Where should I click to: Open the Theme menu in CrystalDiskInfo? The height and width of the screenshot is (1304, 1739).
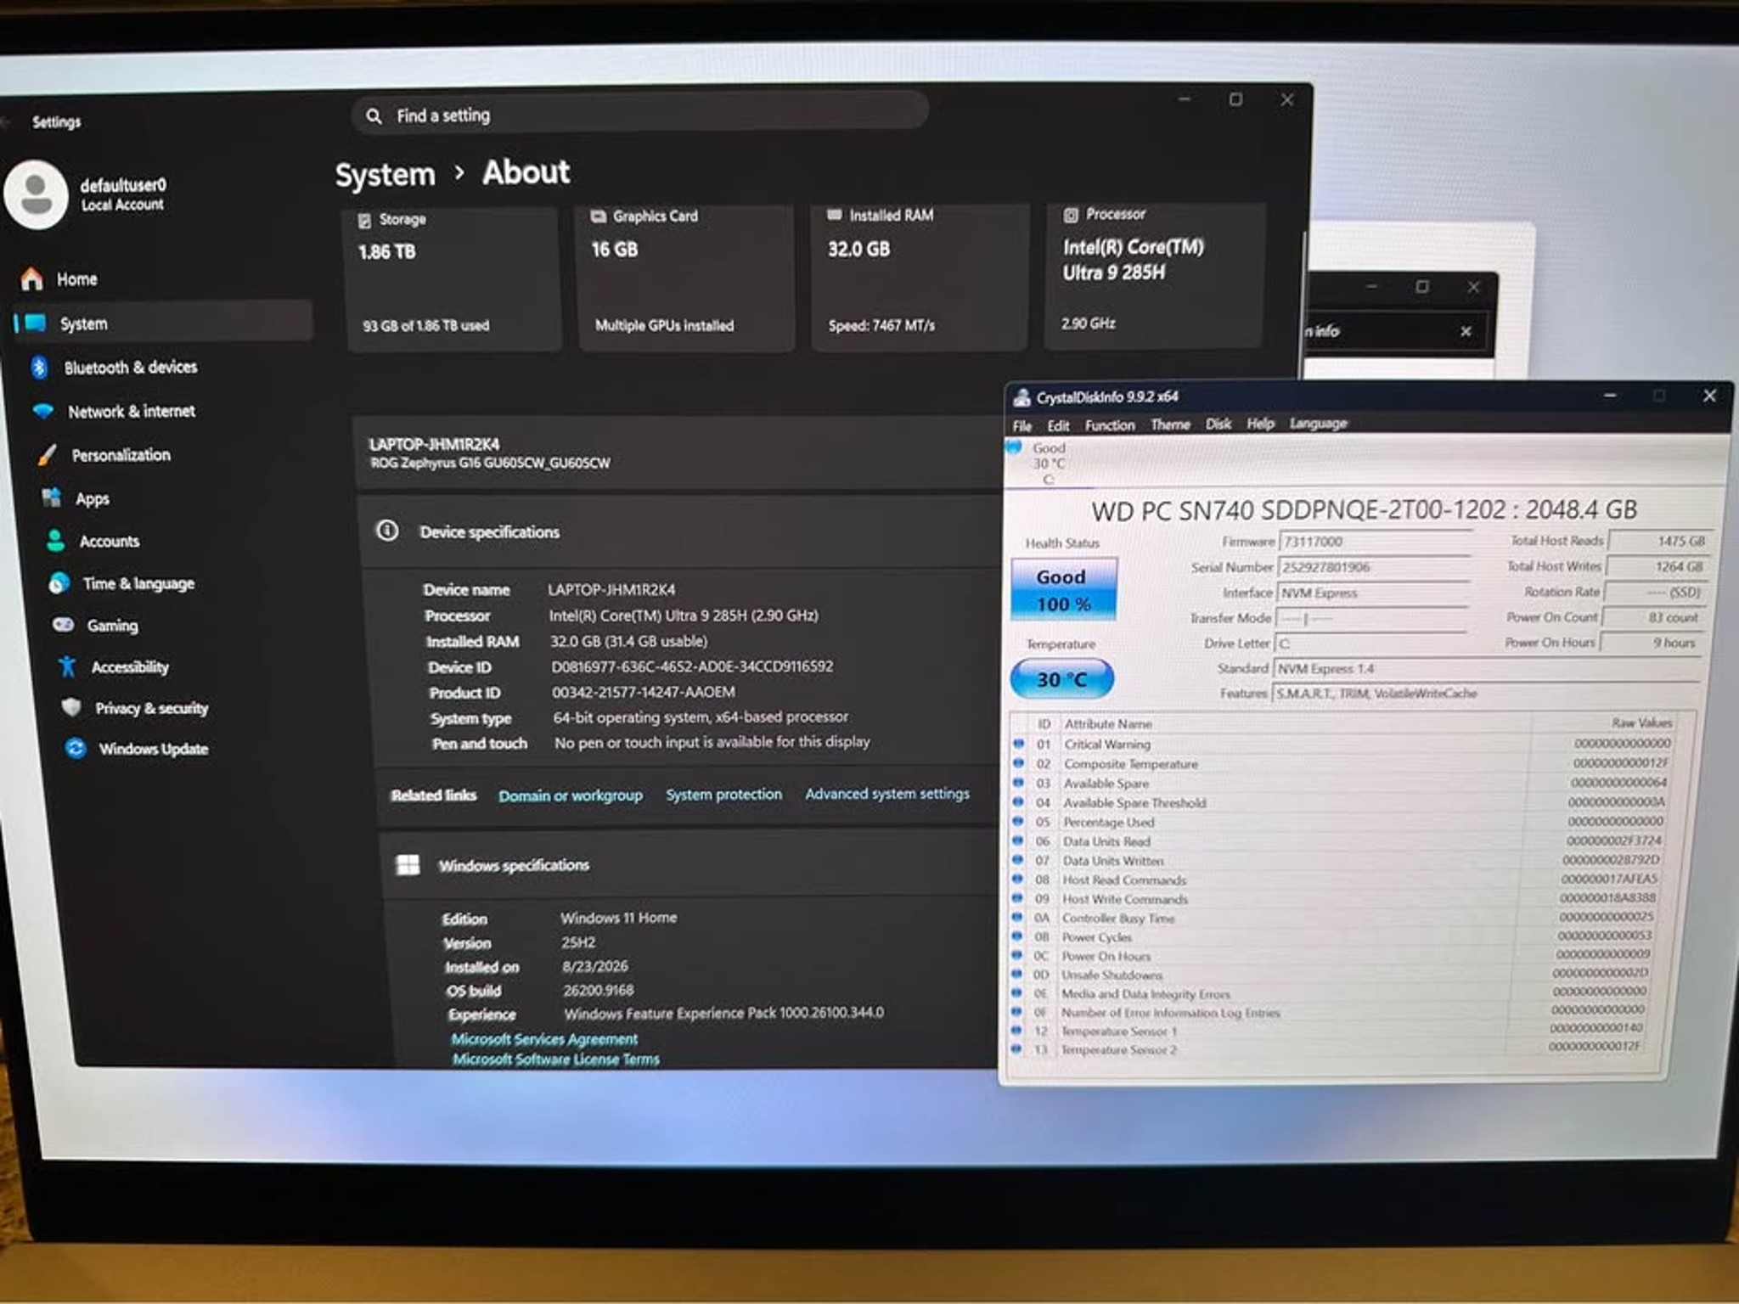(1170, 424)
